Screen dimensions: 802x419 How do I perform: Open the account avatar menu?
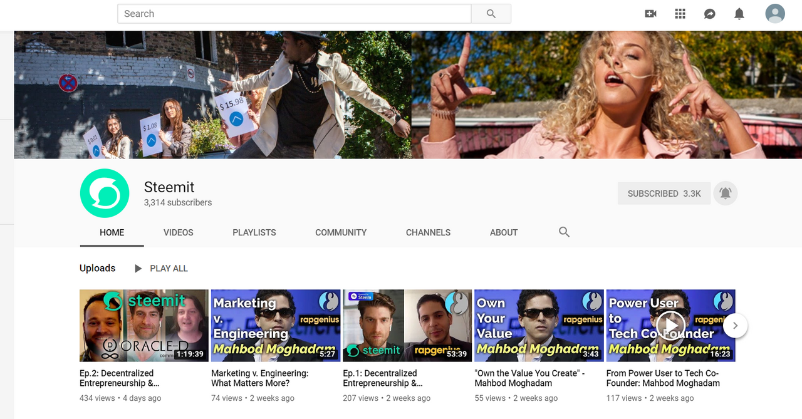(775, 14)
